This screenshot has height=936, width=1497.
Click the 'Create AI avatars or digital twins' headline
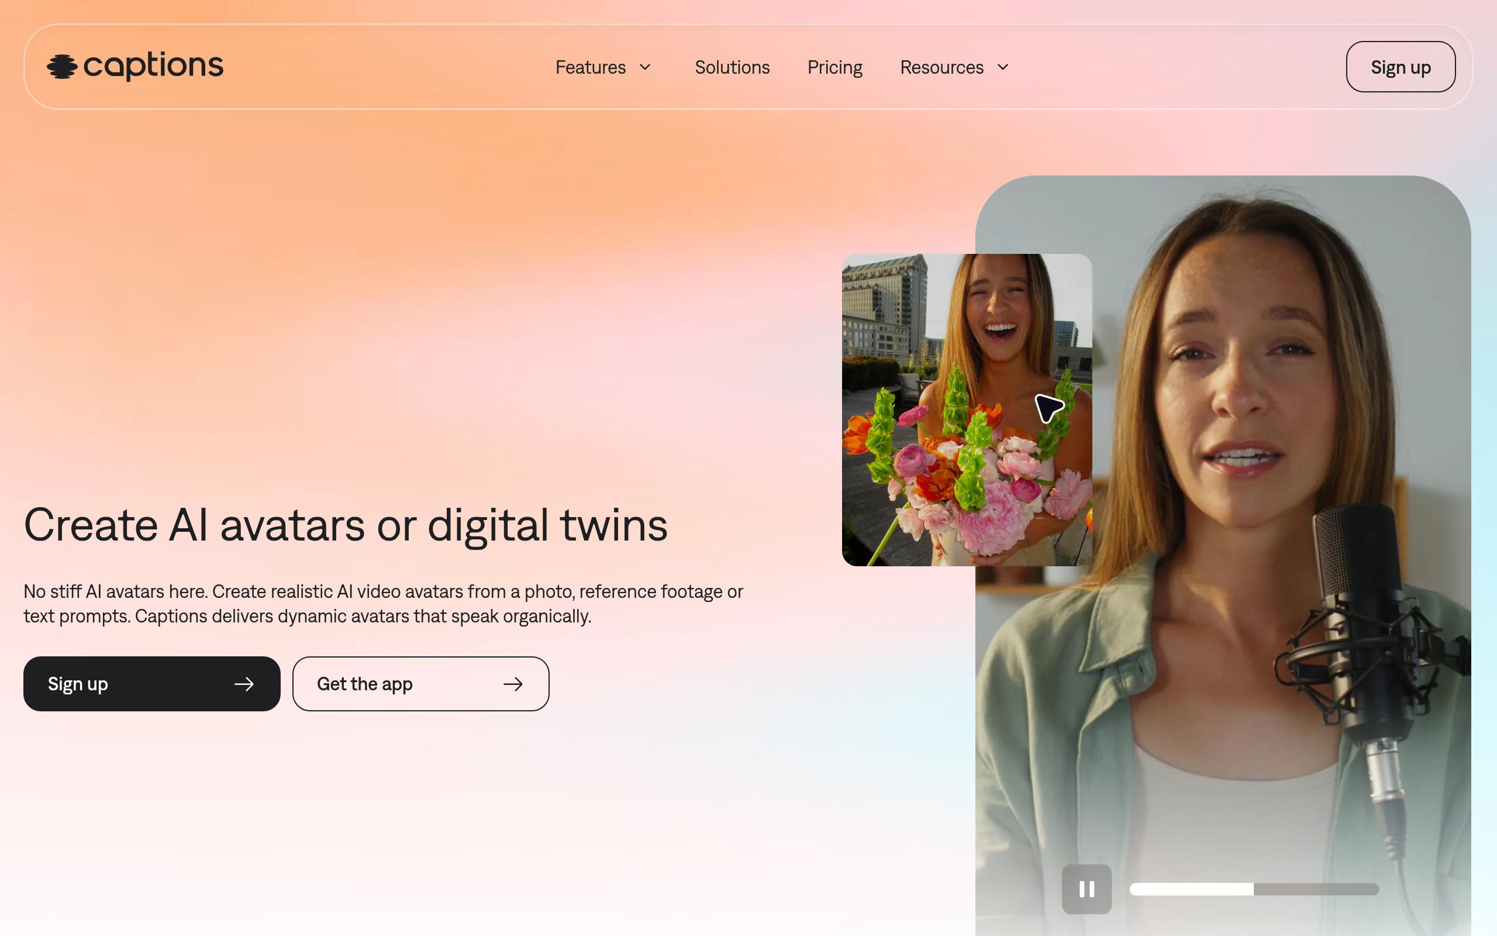tap(346, 525)
